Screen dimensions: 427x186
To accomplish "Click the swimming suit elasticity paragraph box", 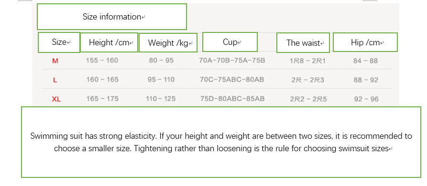I will 221,142.
